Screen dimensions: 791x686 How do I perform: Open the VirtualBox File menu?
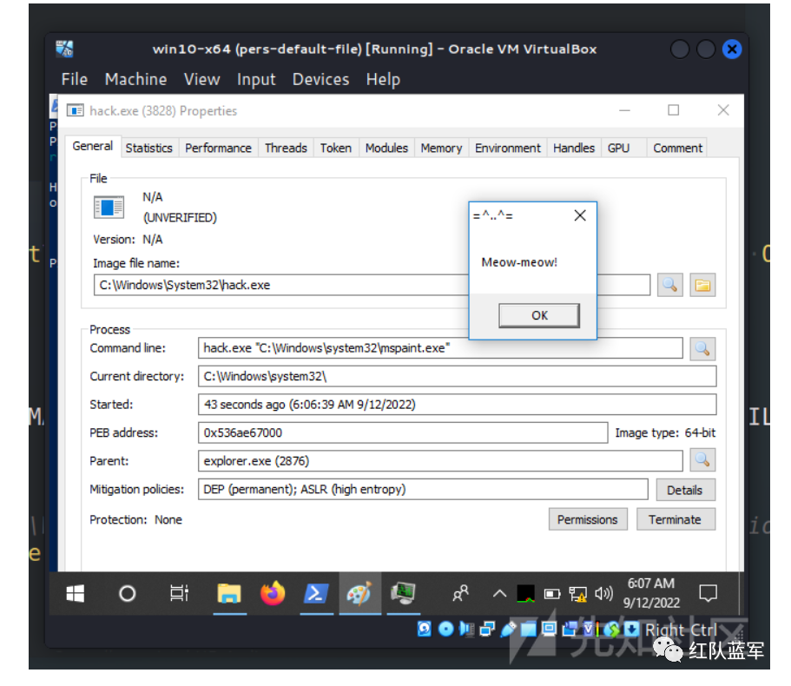coord(75,79)
